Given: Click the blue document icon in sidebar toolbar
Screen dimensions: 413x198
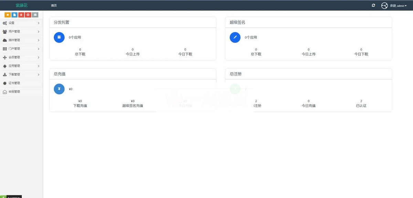Looking at the screenshot, I should coord(14,14).
